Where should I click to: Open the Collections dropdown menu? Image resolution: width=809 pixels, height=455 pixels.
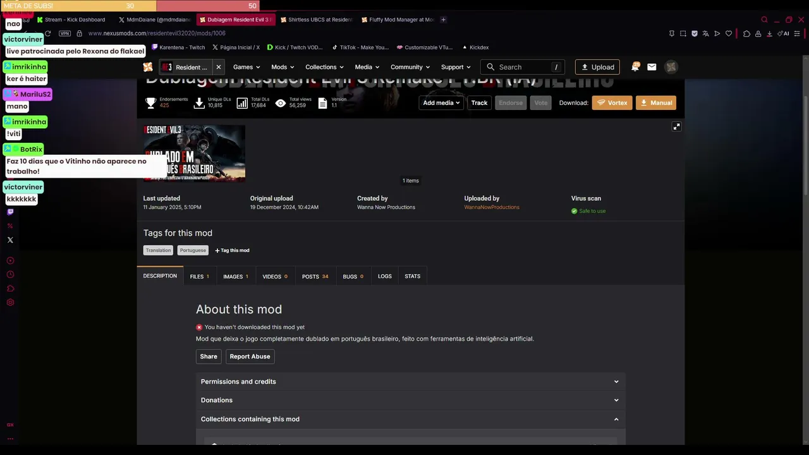pos(324,67)
